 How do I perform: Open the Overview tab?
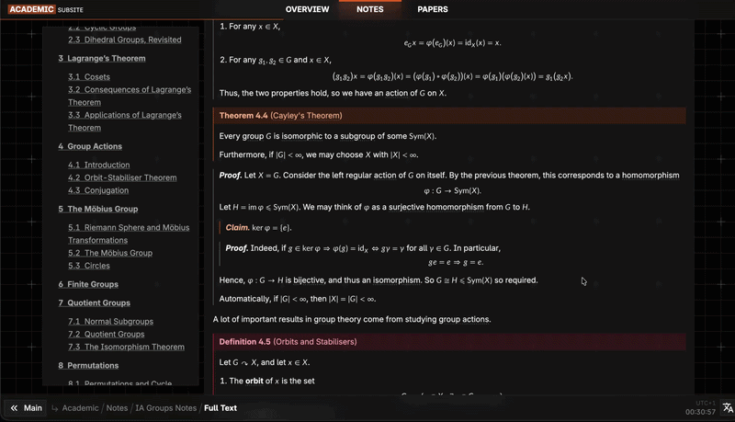tap(307, 9)
